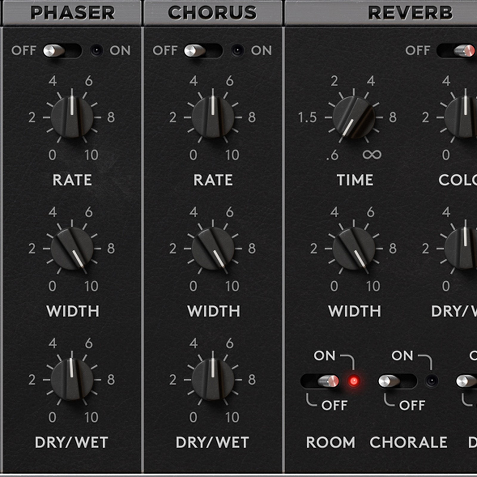Click the Phaser DRY/WET knob
This screenshot has height=477, width=477.
72,380
